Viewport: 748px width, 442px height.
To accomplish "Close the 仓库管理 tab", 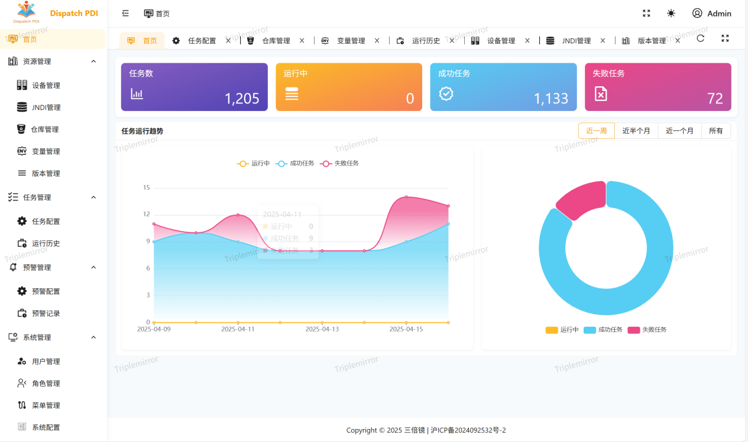I will coord(302,41).
